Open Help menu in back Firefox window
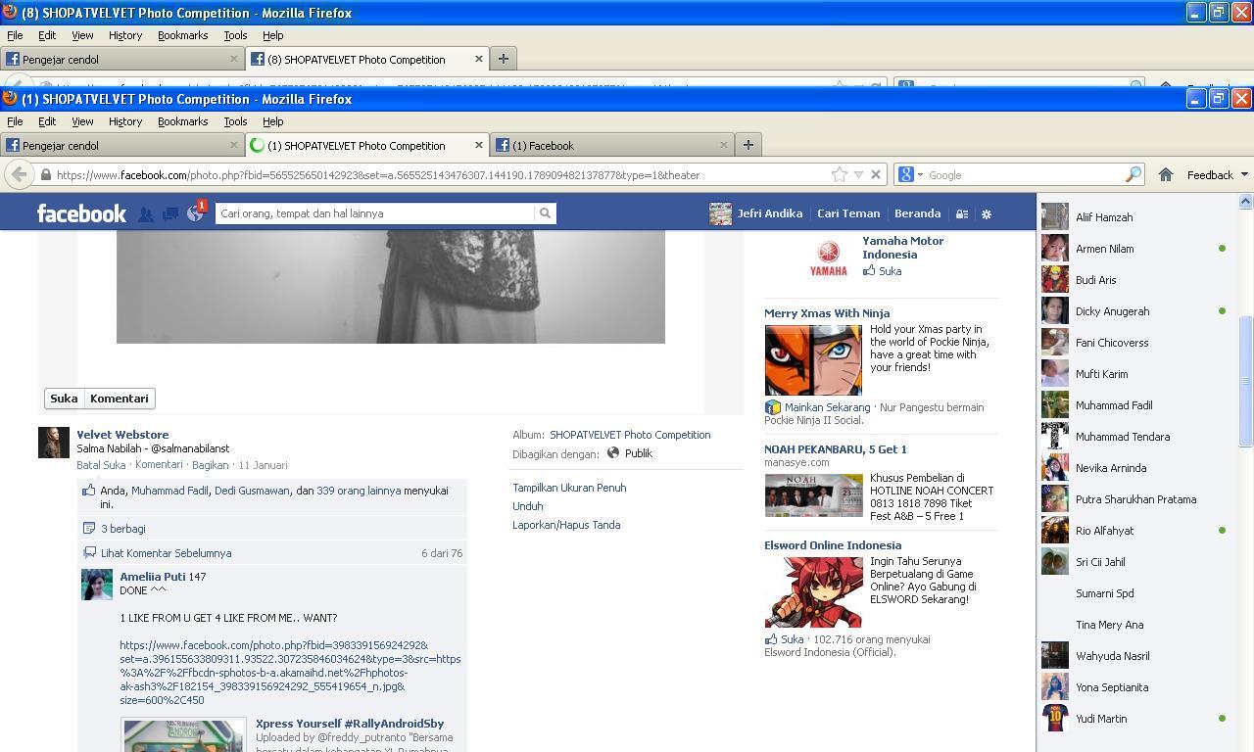The image size is (1254, 752). pos(272,35)
